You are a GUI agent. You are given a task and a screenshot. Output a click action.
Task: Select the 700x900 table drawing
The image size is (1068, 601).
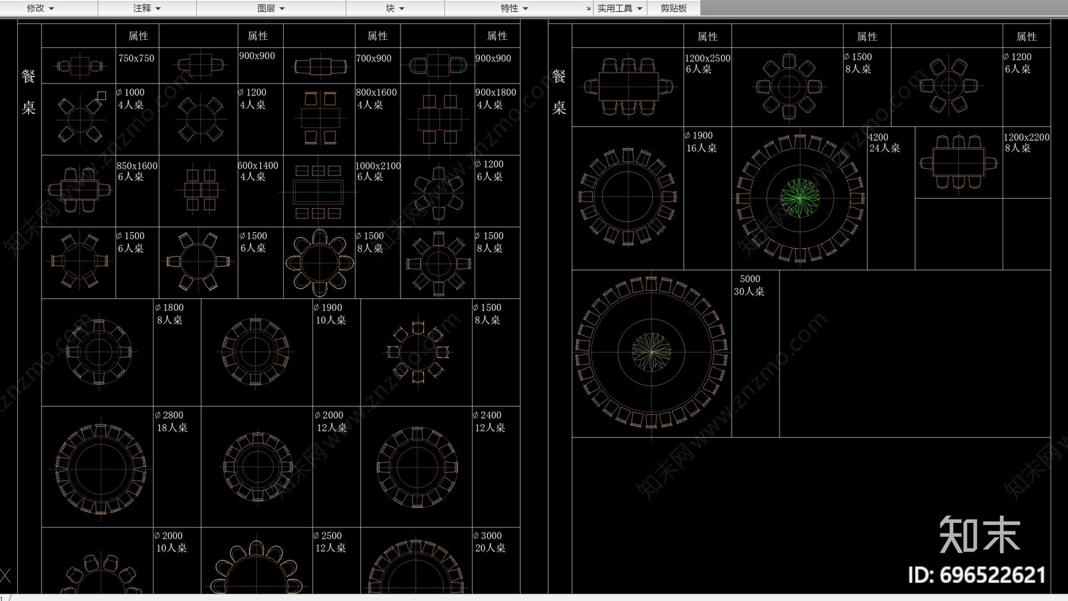coord(319,67)
